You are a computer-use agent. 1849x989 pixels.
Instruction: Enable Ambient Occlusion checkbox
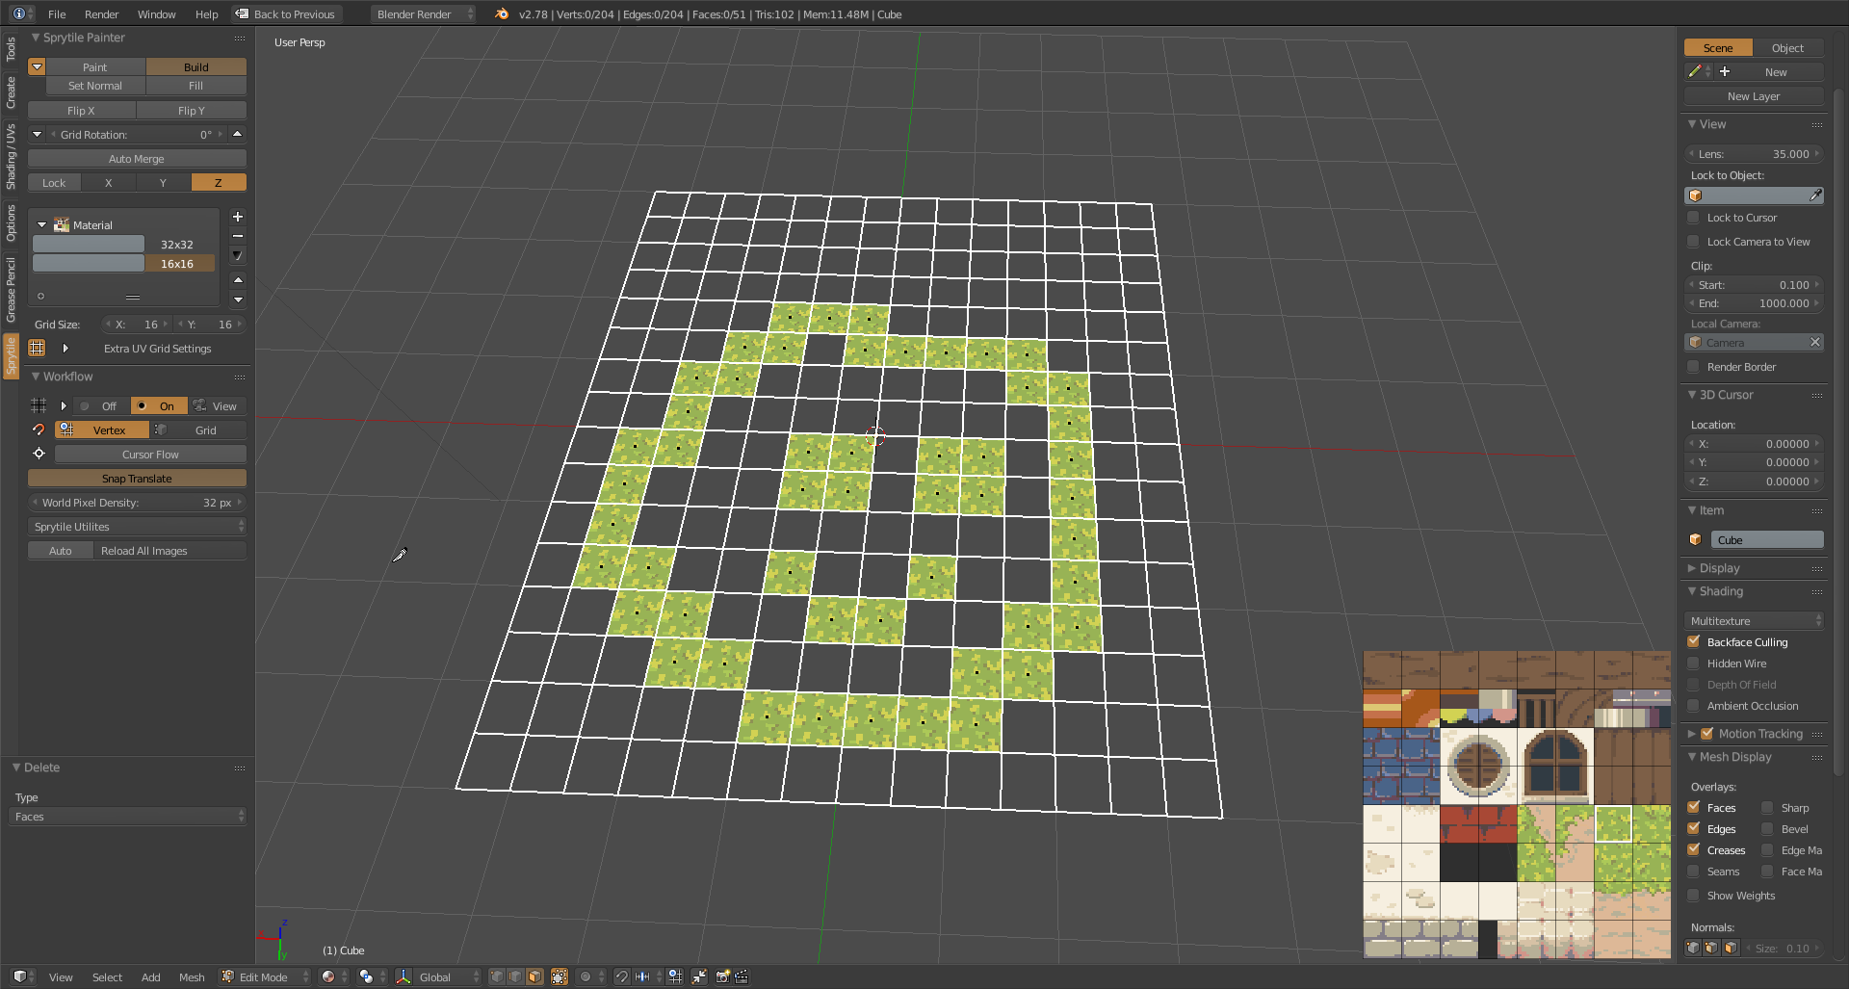click(1694, 706)
